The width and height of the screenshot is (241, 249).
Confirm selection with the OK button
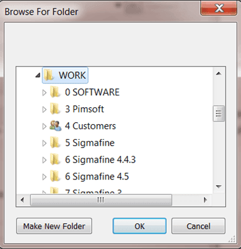[139, 226]
